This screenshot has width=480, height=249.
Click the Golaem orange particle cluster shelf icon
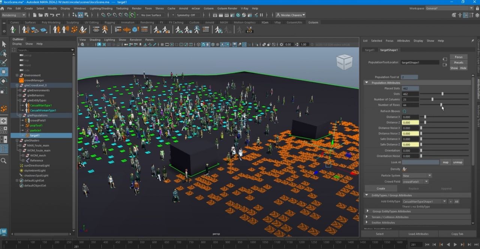pos(75,30)
